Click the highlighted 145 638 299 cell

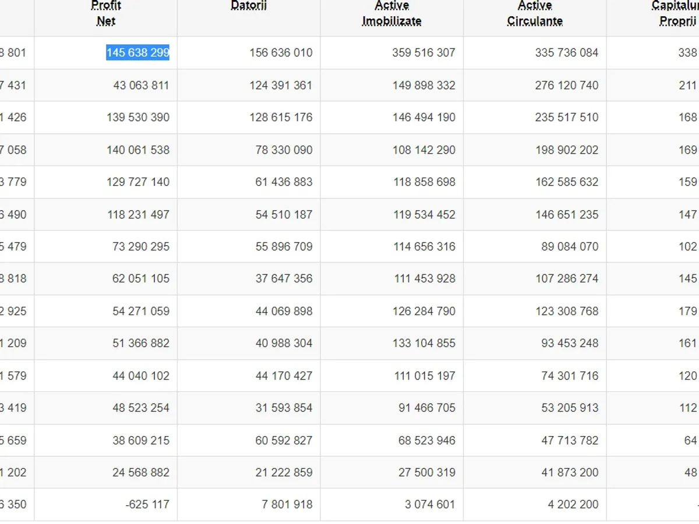click(x=137, y=53)
